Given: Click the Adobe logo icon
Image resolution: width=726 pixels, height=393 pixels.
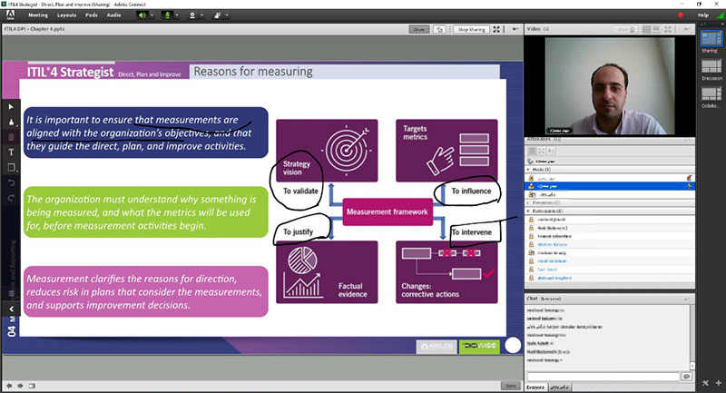Looking at the screenshot, I should [x=10, y=15].
